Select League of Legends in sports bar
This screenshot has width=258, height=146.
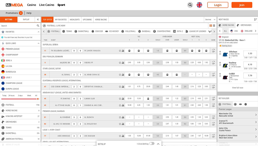(196, 31)
